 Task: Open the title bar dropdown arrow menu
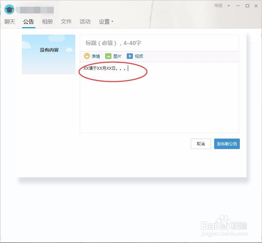pyautogui.click(x=229, y=6)
